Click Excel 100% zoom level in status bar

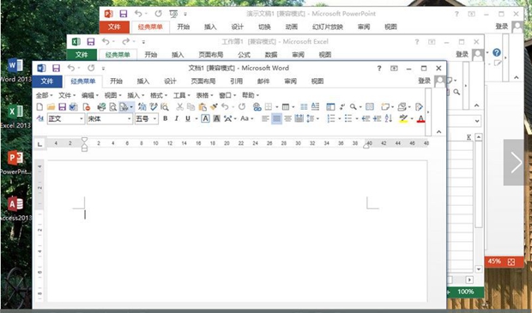(465, 292)
